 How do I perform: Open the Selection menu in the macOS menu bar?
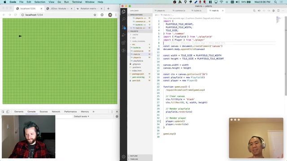click(40, 2)
